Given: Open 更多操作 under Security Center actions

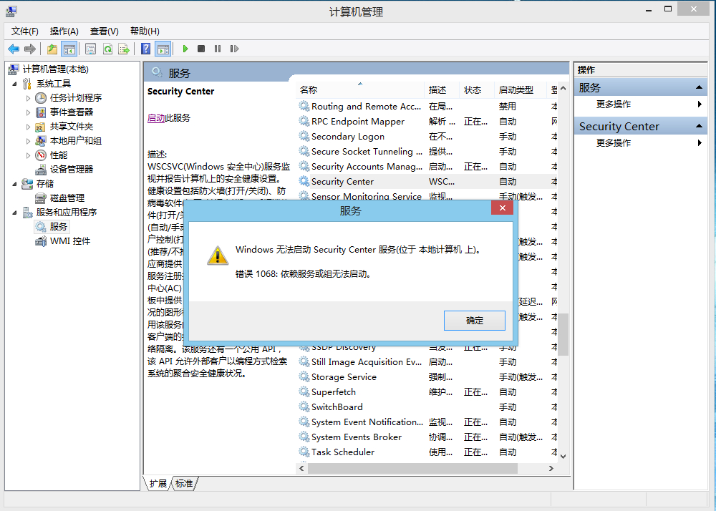Looking at the screenshot, I should click(x=641, y=143).
